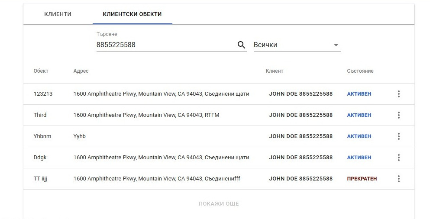Switch to the КЛИЕНТИ tab
This screenshot has height=219, width=430.
tap(58, 14)
